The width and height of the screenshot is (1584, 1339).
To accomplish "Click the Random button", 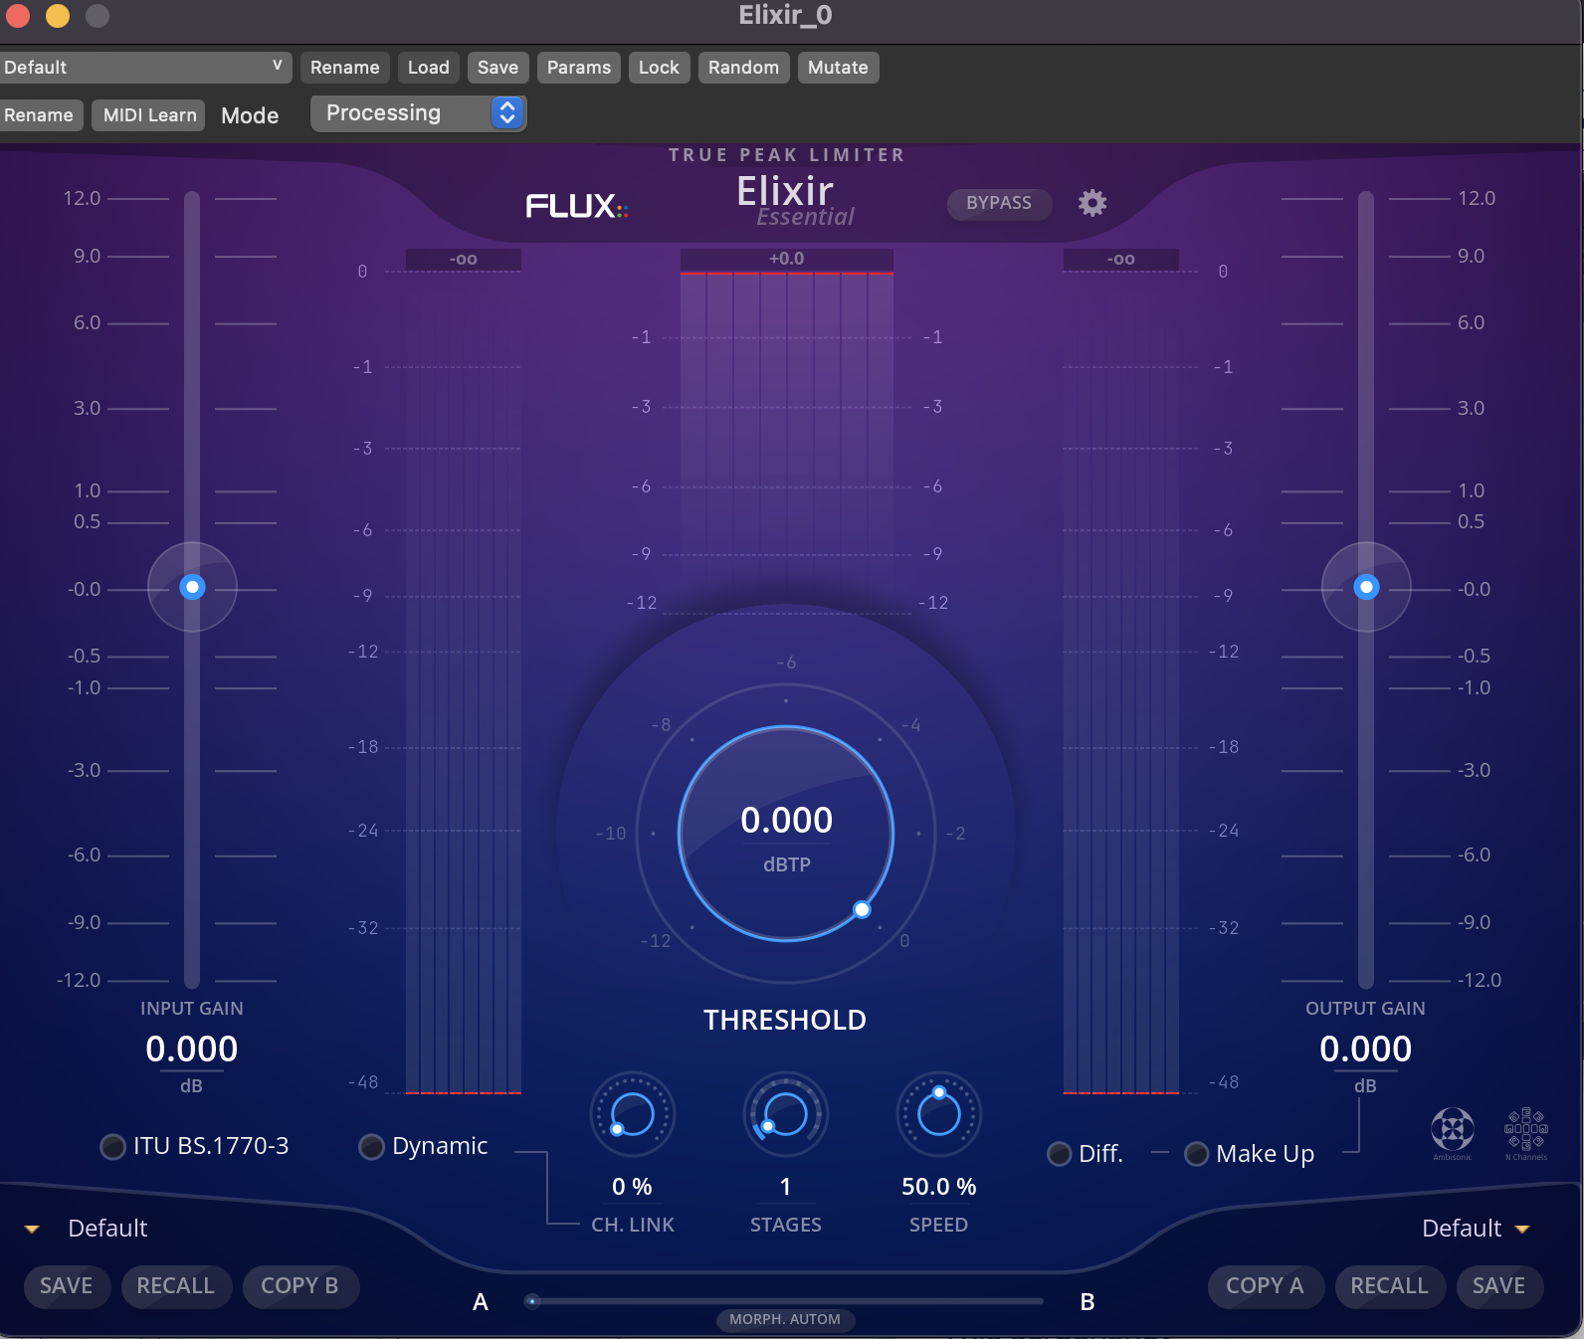I will tap(743, 68).
